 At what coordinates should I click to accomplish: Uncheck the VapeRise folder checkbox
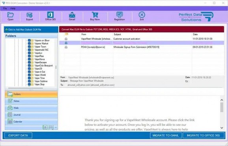(29, 56)
